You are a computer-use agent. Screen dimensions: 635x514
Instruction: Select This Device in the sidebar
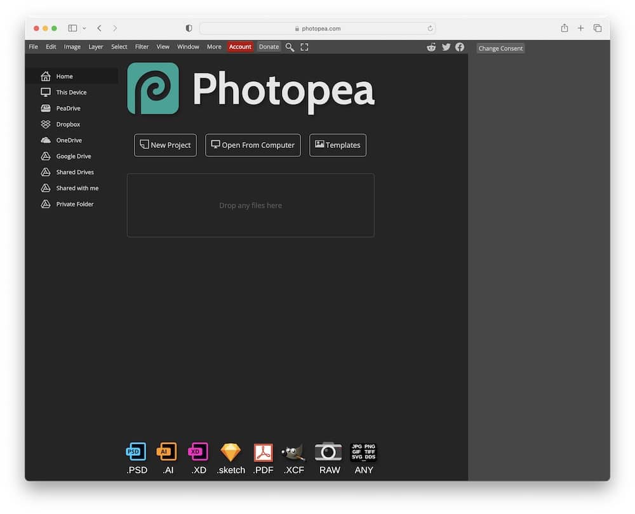pos(72,92)
